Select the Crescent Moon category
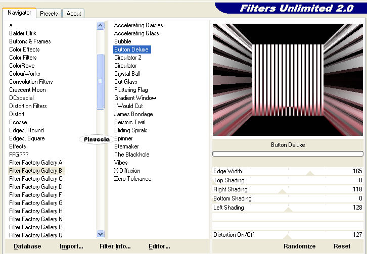Image resolution: width=367 pixels, height=254 pixels. [x=27, y=90]
